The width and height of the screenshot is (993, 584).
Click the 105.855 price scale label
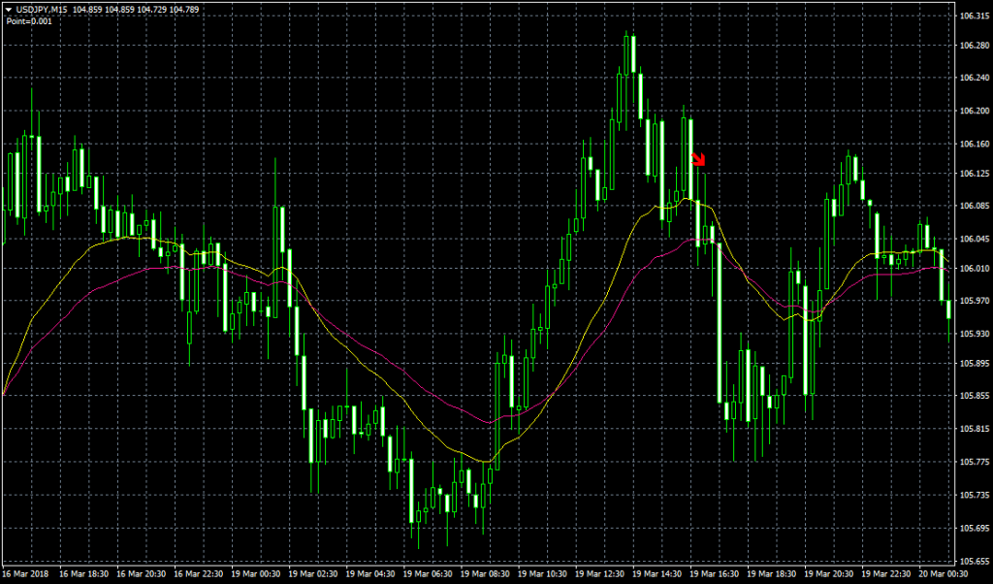973,396
